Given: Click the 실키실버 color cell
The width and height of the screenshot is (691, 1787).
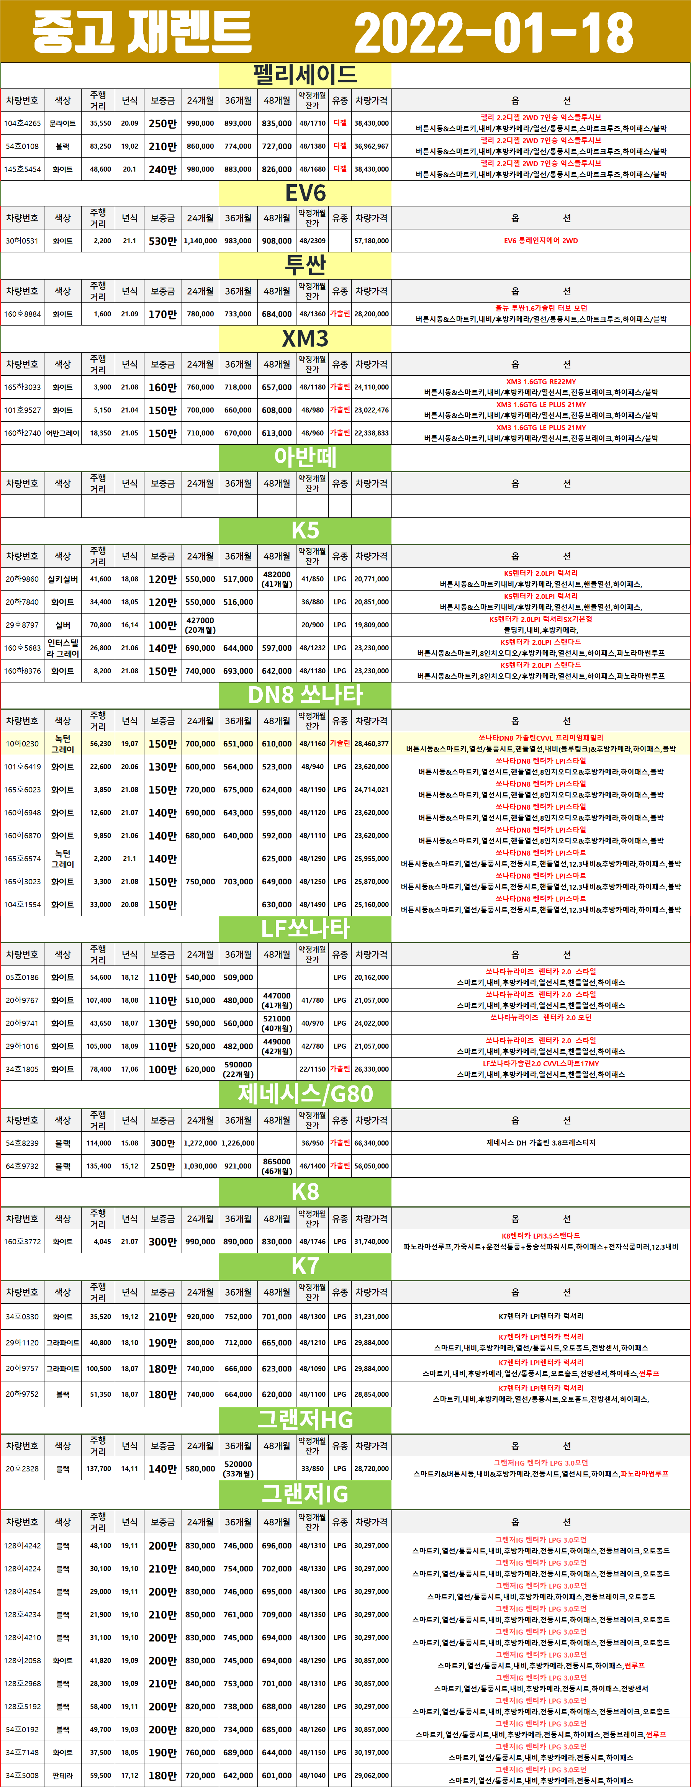Looking at the screenshot, I should click(x=62, y=579).
